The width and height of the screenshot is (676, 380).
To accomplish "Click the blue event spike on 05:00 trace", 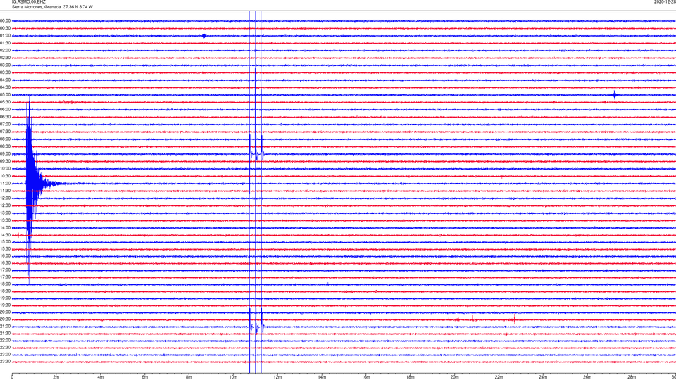I will coord(614,95).
